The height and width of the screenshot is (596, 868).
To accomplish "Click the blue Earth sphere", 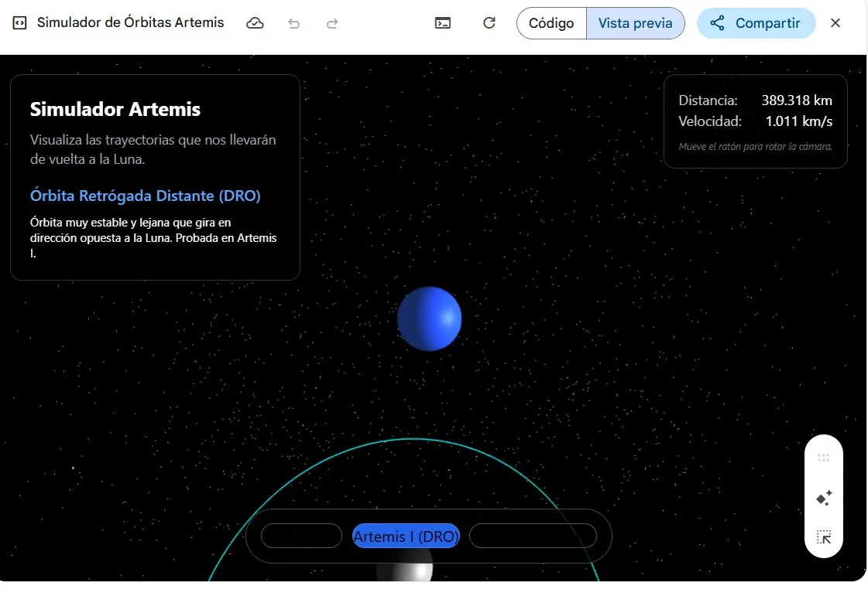I will tap(429, 318).
